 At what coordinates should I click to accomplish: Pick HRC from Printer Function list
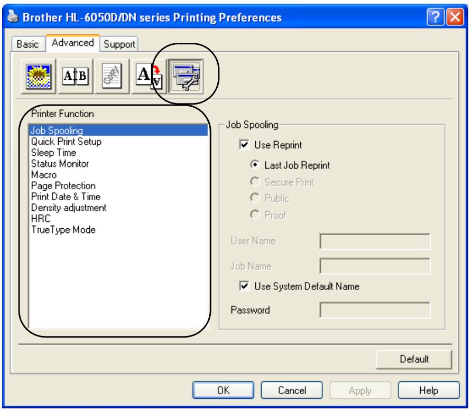point(118,219)
